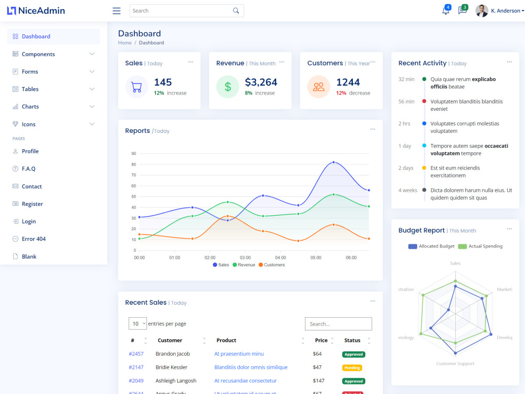Focus Recent Sales search field

(339, 324)
